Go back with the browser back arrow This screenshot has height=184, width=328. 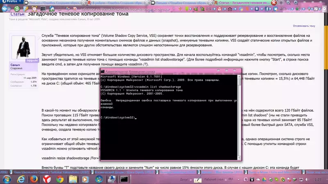(5, 9)
